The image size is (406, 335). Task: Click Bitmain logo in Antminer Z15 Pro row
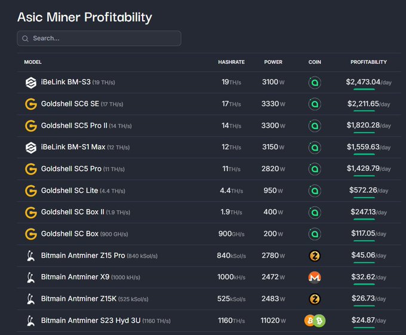pos(31,256)
